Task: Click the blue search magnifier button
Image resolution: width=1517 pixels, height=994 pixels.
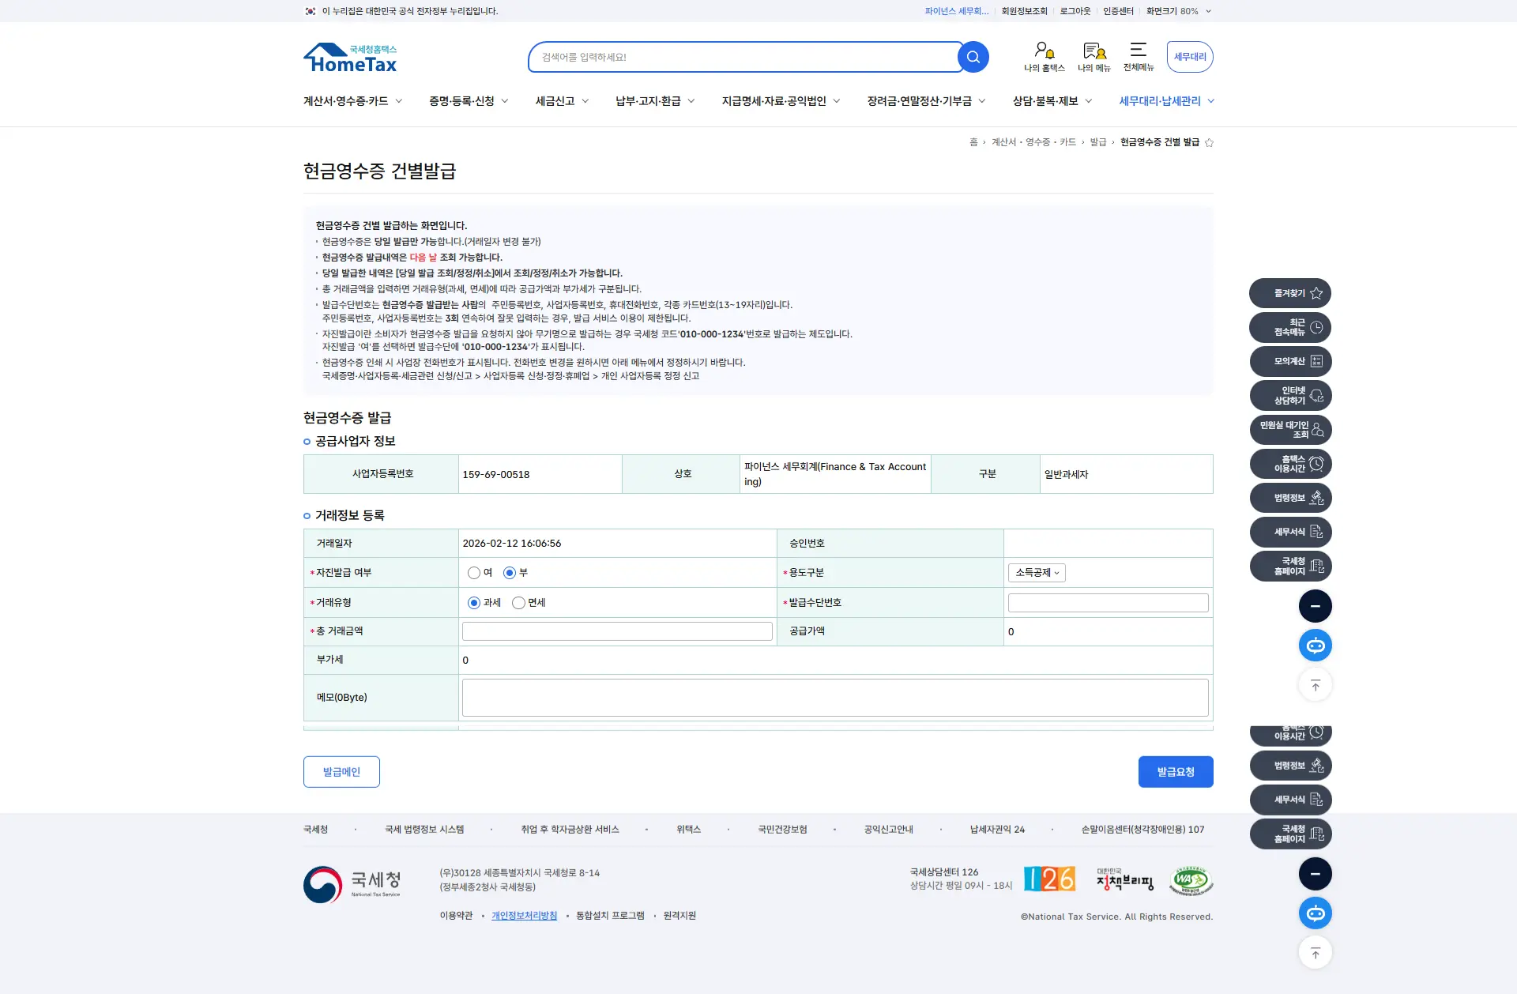Action: tap(973, 57)
